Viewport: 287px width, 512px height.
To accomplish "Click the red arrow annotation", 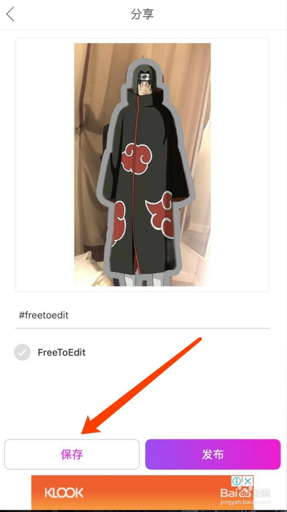I will pos(141,386).
